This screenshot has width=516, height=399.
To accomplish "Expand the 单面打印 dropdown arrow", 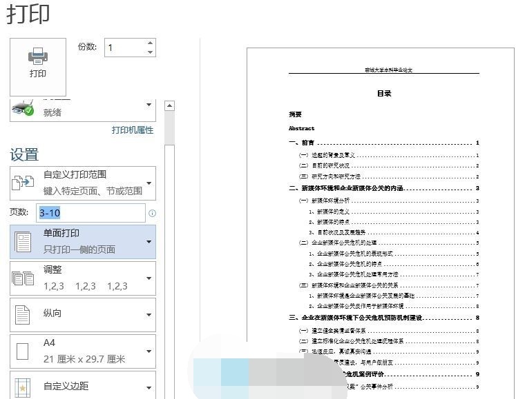I will click(x=149, y=242).
